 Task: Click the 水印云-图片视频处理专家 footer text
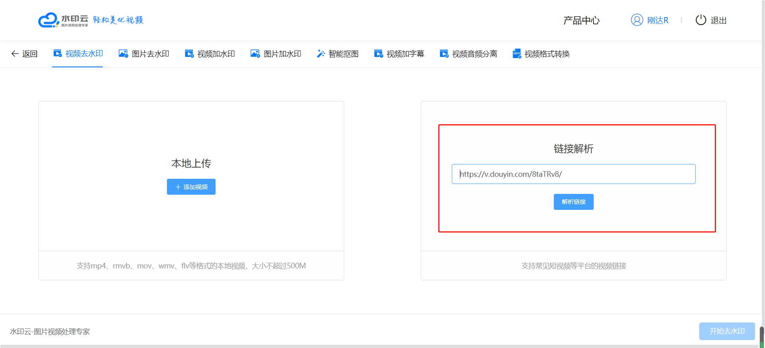click(50, 332)
